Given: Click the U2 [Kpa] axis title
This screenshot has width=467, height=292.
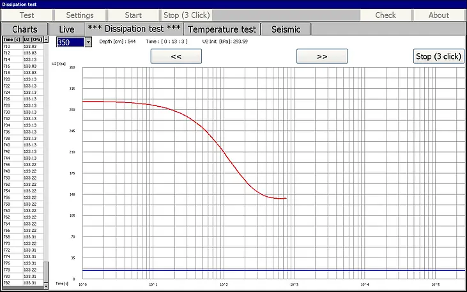Looking at the screenshot, I should (59, 64).
